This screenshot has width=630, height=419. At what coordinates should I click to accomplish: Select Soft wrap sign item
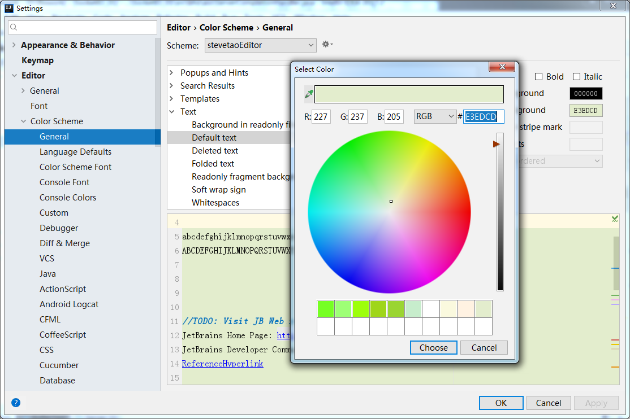[x=219, y=190]
